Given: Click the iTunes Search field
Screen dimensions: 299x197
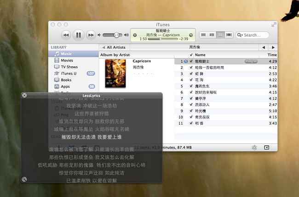Looking at the screenshot, I should coord(252,35).
